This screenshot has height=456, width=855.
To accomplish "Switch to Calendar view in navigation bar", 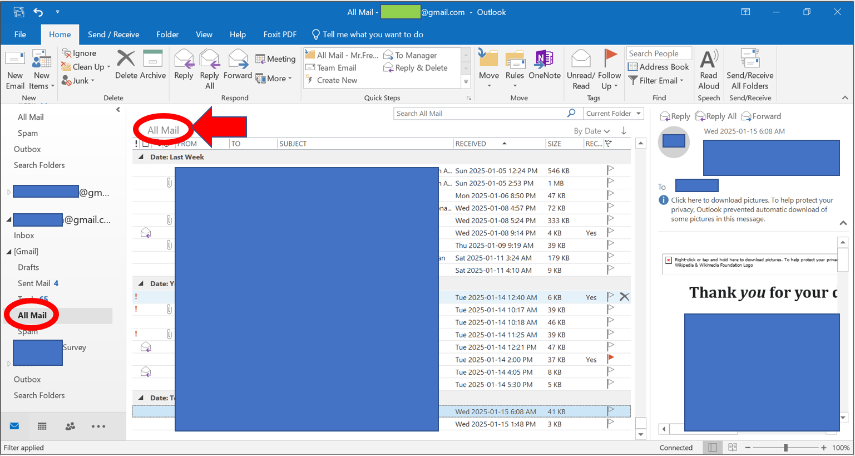I will pos(42,426).
